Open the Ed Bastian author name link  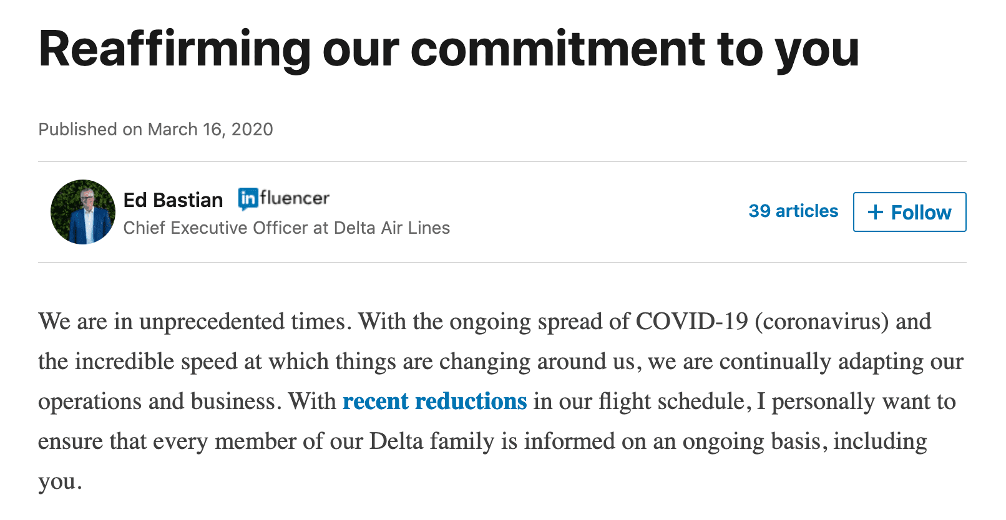(173, 200)
